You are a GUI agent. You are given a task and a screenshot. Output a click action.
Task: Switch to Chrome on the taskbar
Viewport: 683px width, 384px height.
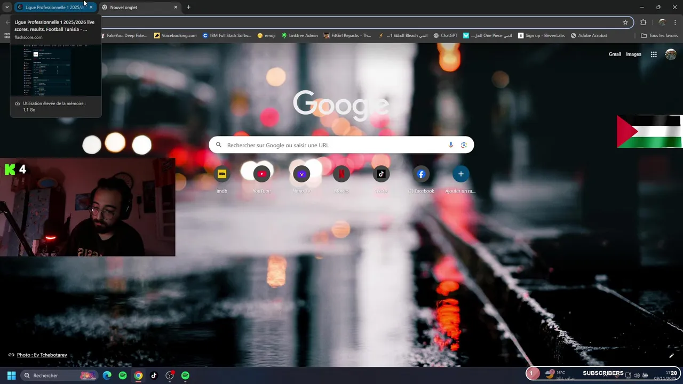[x=138, y=375]
